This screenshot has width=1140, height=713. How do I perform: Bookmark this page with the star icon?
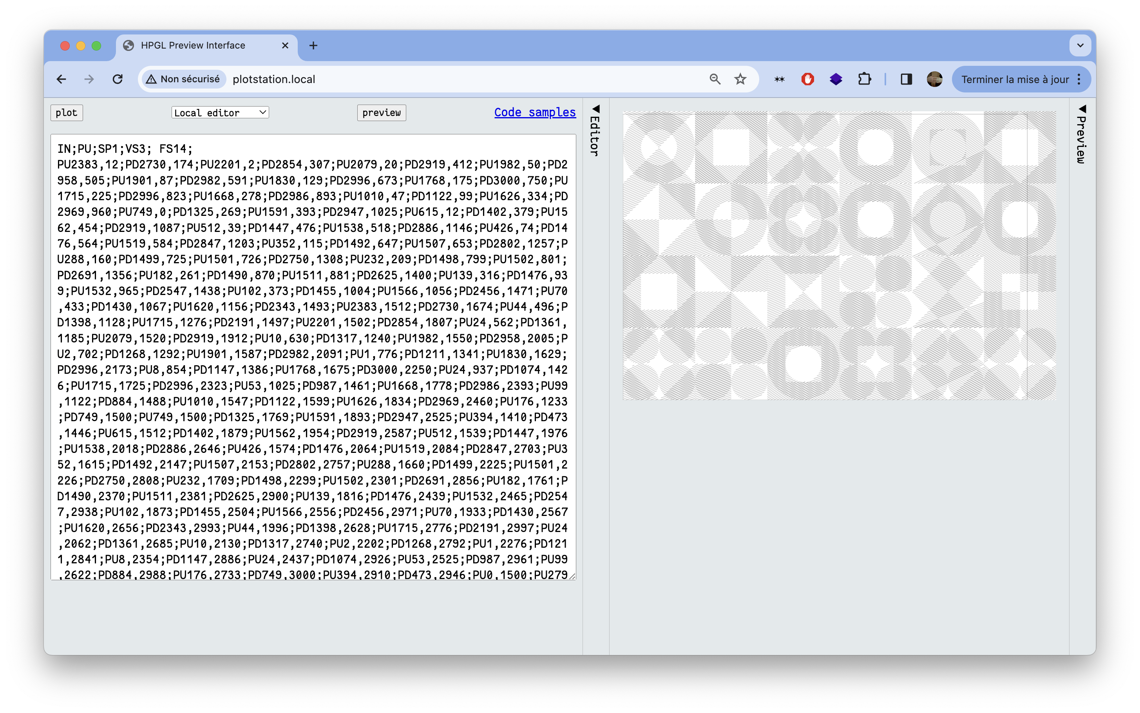pos(740,79)
